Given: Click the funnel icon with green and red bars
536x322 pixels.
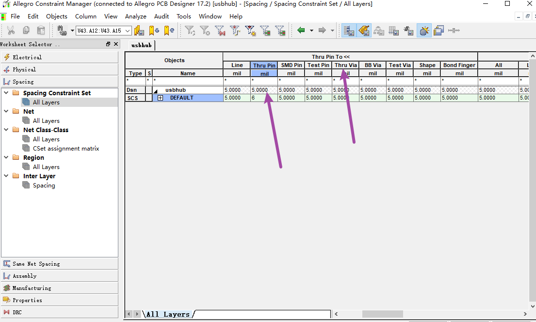Looking at the screenshot, I should click(265, 31).
